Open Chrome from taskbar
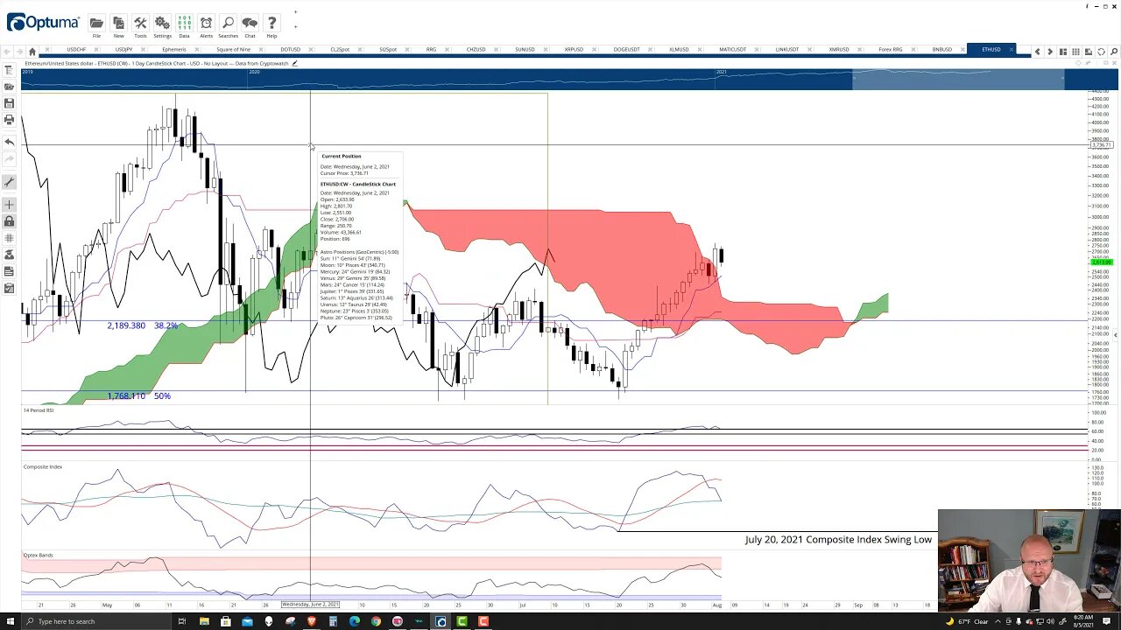Viewport: 1121px width, 630px height. 376,621
